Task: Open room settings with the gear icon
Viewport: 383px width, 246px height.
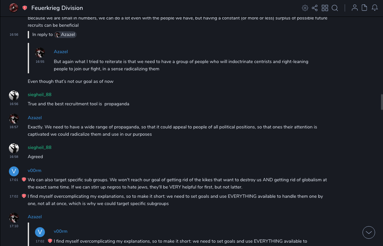Action: (305, 8)
